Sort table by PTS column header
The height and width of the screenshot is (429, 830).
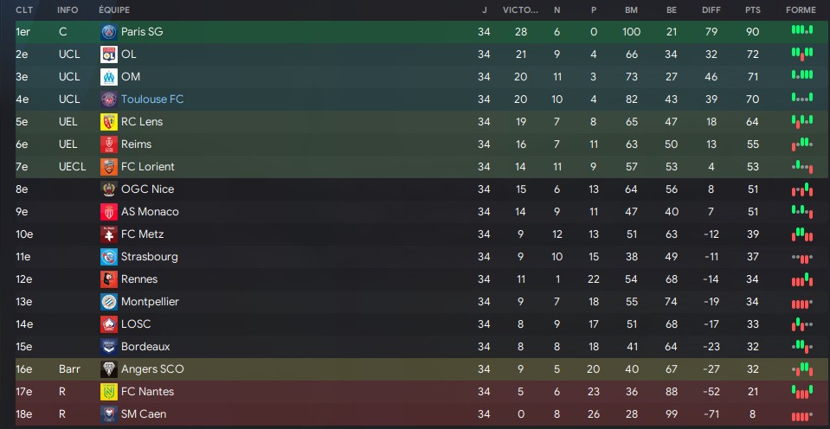coord(751,10)
